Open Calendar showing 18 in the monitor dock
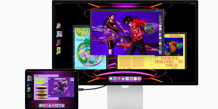The image size is (218, 109). pyautogui.click(x=127, y=79)
